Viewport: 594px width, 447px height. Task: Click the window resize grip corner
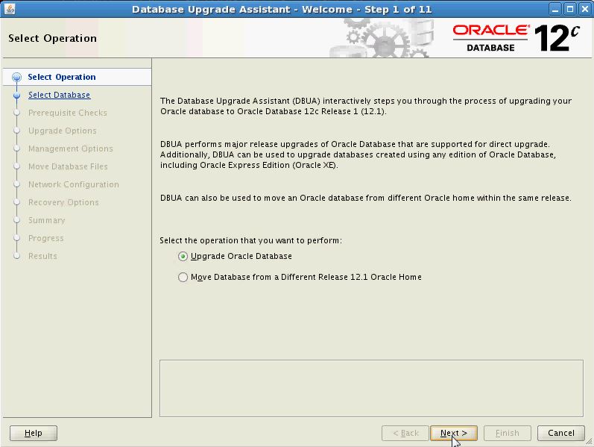click(589, 442)
